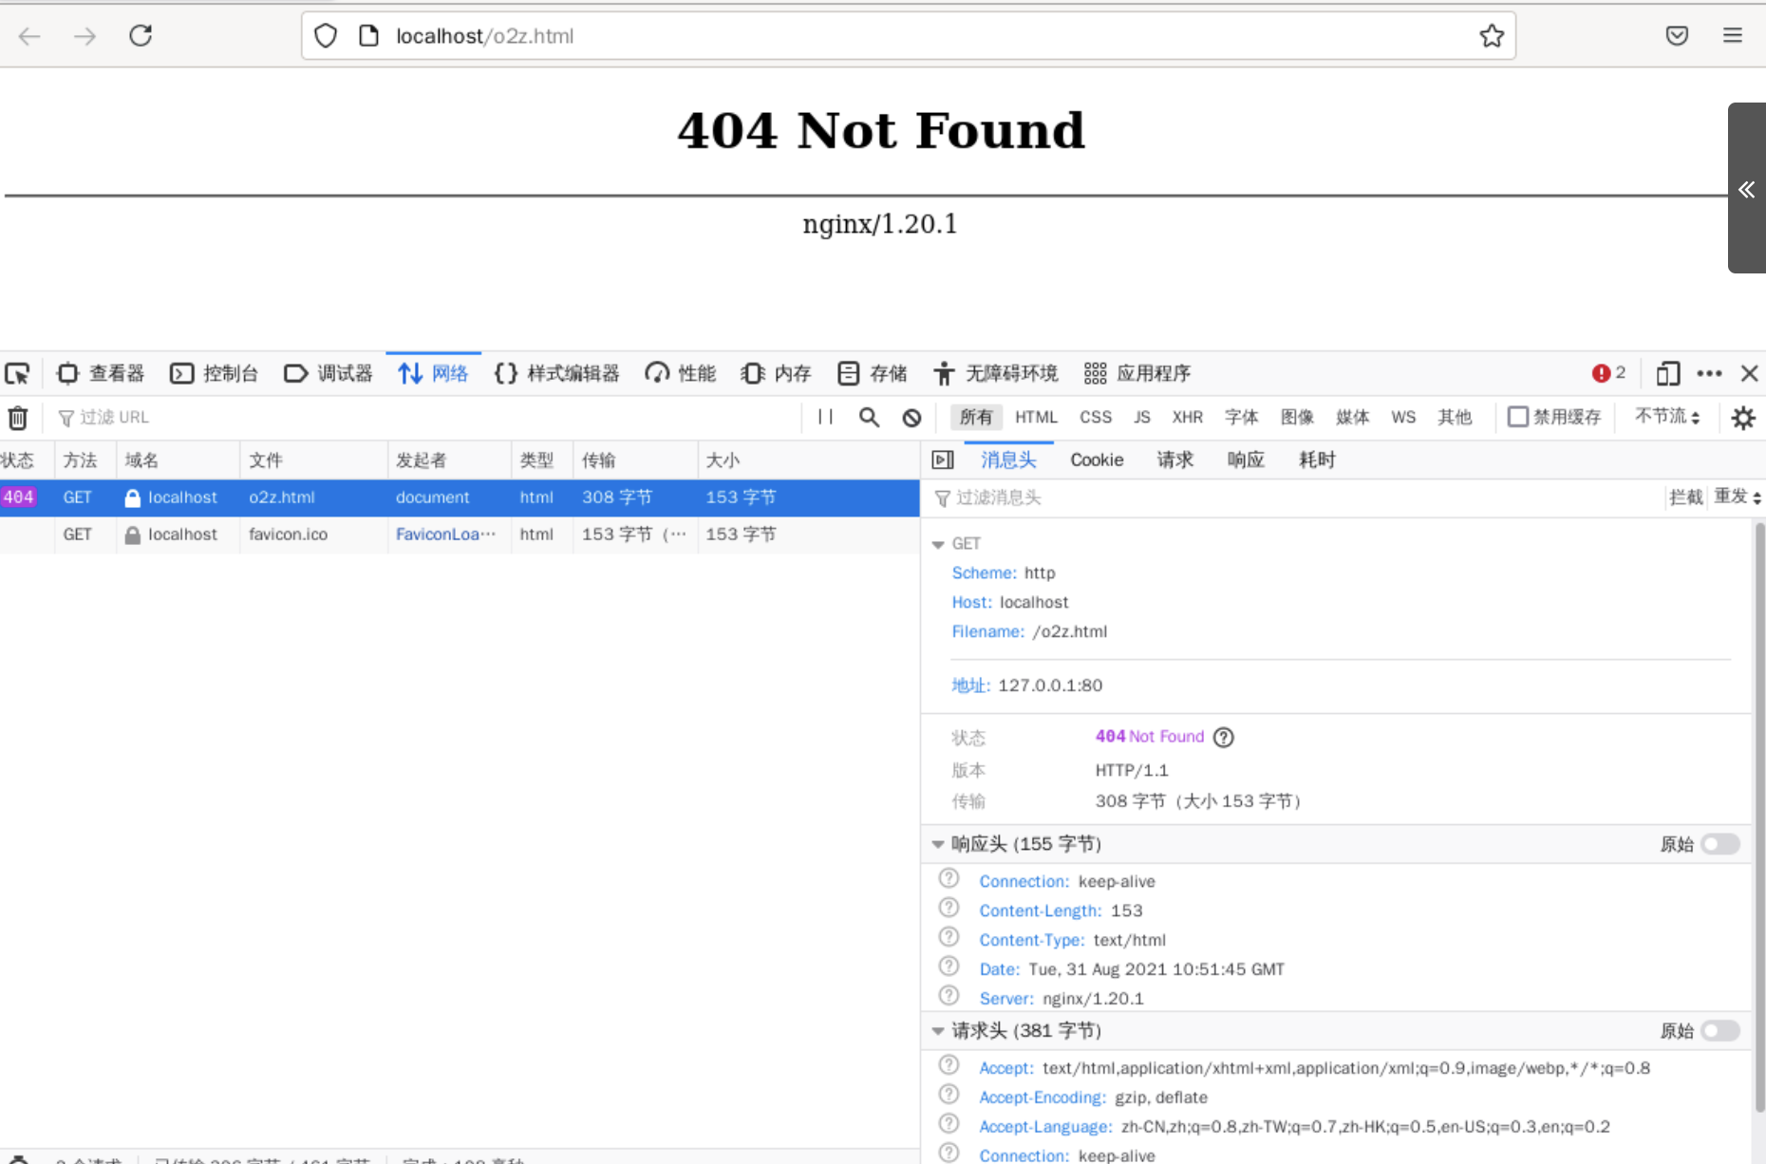Click the page info document icon
Screen dimensions: 1766x1164
(368, 36)
